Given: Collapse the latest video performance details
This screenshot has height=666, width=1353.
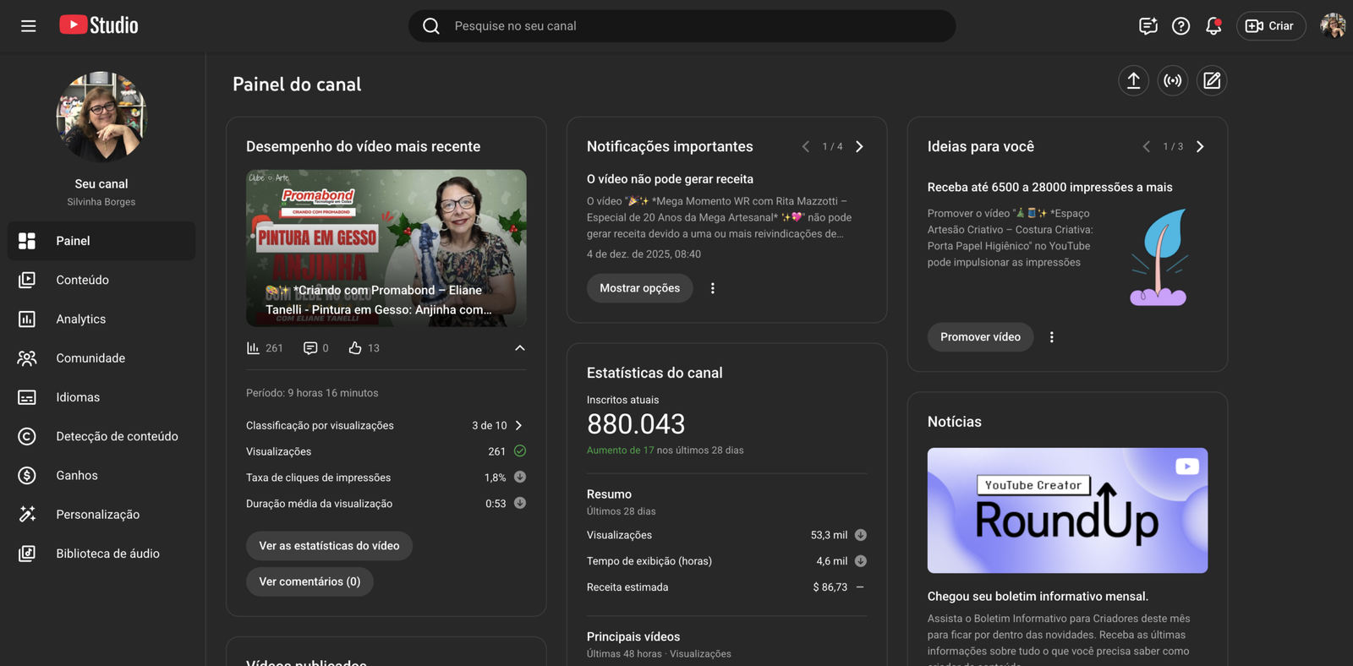Looking at the screenshot, I should 519,348.
